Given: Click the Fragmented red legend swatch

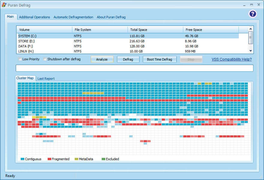Looking at the screenshot, I should coord(49,159).
